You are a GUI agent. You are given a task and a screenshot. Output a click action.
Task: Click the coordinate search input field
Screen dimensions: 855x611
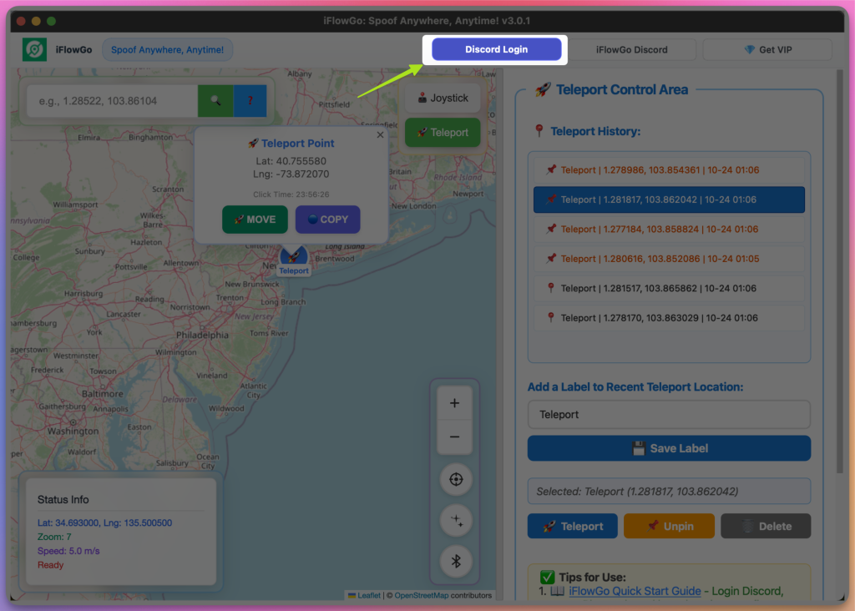coord(113,101)
